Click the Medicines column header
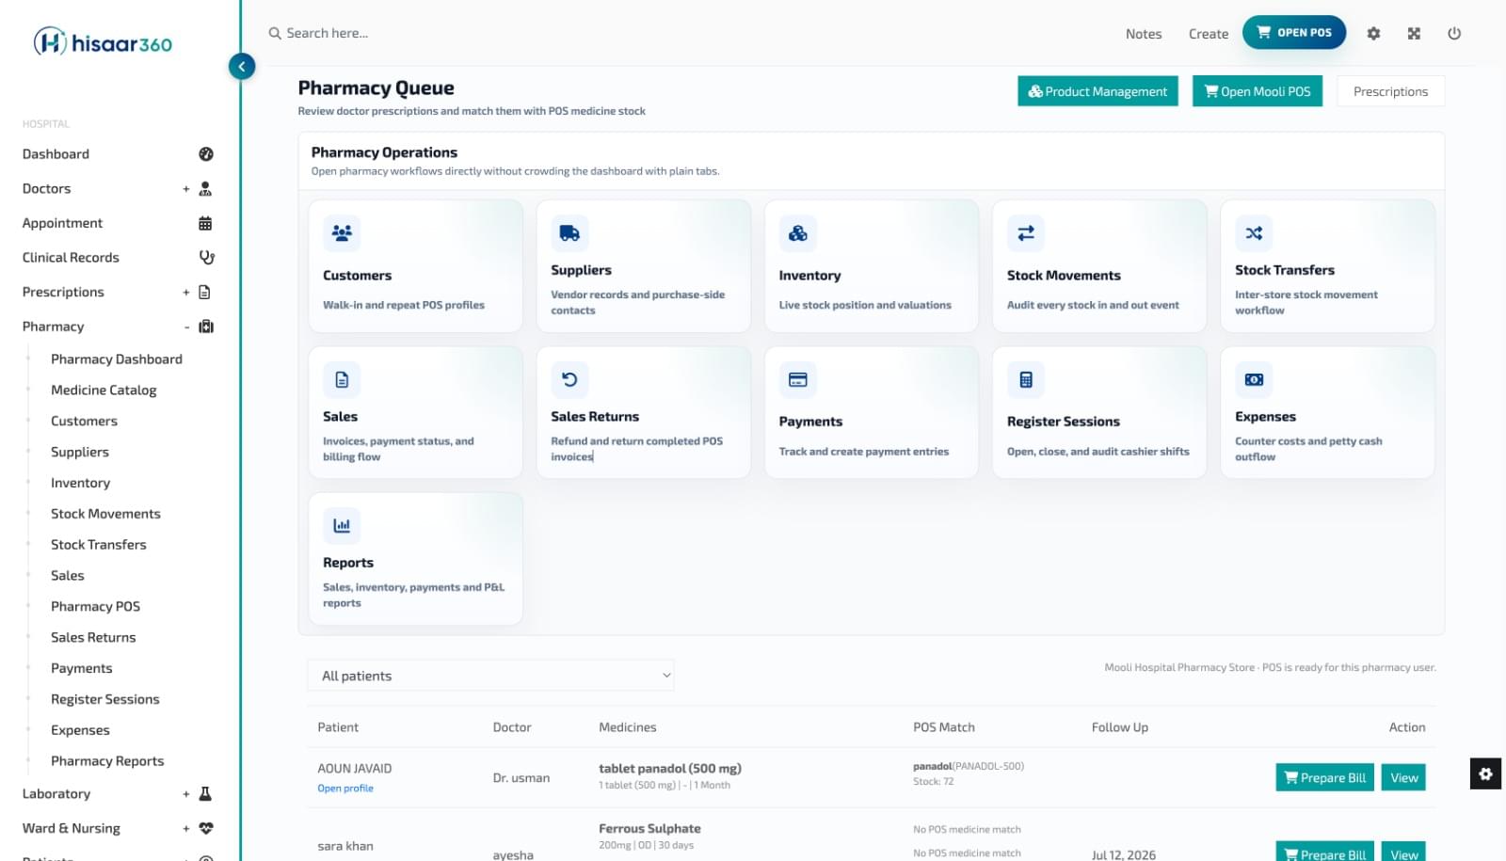Screen dimensions: 1506x861 [x=628, y=727]
